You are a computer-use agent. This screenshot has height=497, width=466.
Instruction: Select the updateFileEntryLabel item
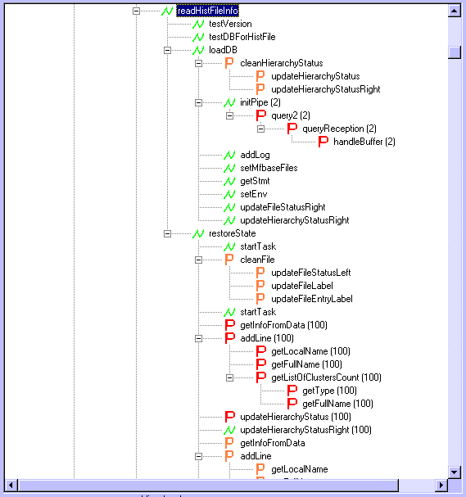click(x=311, y=299)
